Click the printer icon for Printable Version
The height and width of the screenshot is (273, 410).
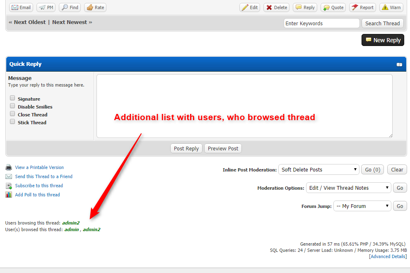pyautogui.click(x=9, y=168)
